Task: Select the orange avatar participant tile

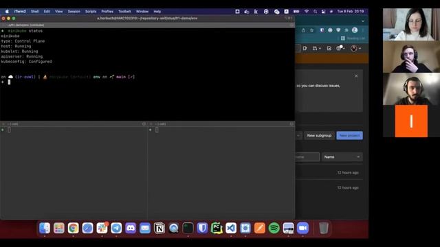Action: click(411, 121)
